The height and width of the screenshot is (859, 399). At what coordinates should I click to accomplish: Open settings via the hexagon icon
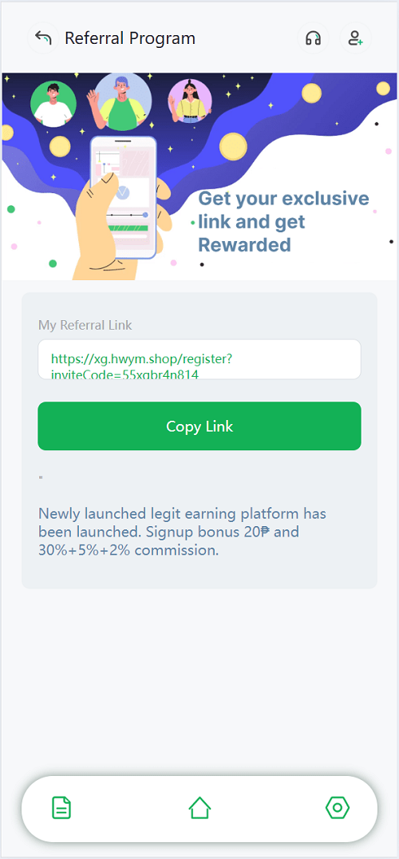(337, 807)
